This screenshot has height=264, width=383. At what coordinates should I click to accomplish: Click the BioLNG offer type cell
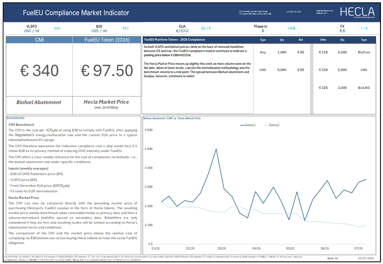click(x=364, y=88)
